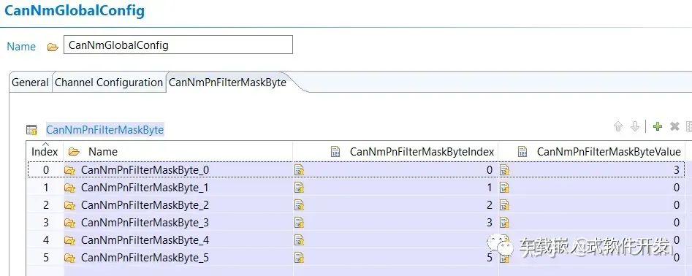Screen dimensions: 692x276
Task: Click the table icon beside CanNmPnFilterMaskByte heading
Action: coord(31,130)
